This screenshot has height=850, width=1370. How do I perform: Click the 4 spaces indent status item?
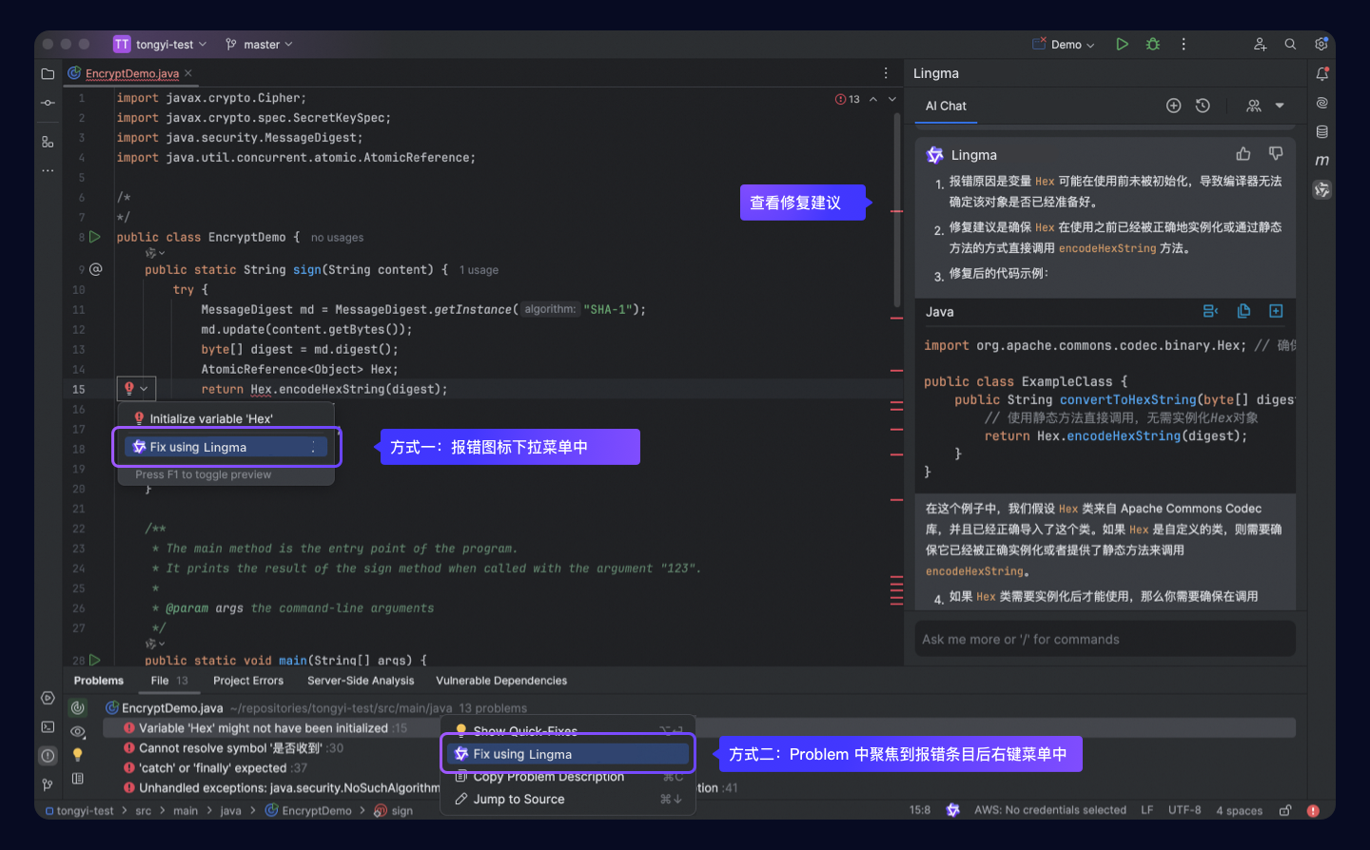[1240, 810]
